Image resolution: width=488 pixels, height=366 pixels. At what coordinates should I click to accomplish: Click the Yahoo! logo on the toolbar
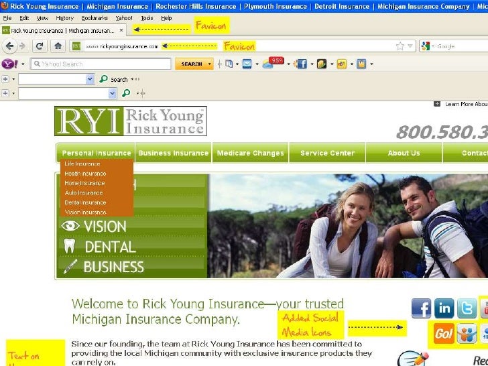9,64
